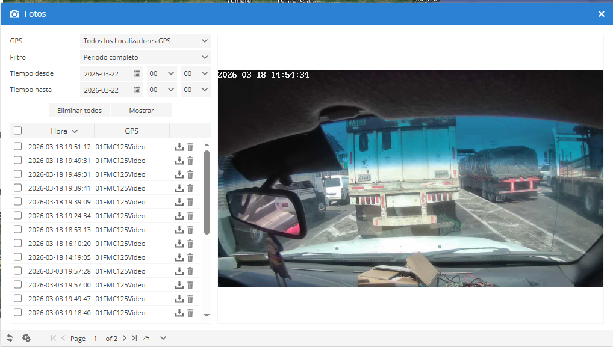Open calendar for Tiempo desde date
Screen dimensions: 616x347
[x=137, y=73]
